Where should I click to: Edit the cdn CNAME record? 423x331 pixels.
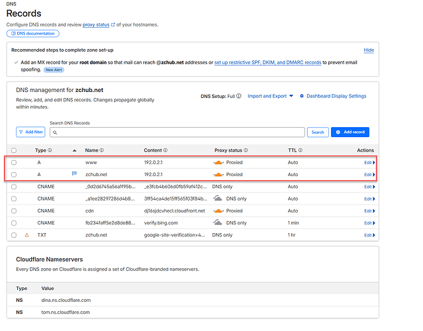(x=369, y=211)
